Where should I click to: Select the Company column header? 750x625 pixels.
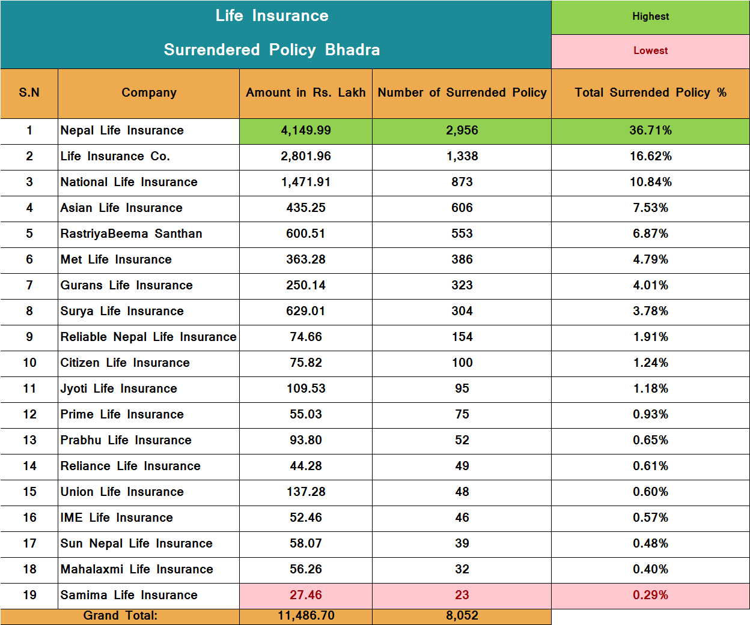point(148,93)
